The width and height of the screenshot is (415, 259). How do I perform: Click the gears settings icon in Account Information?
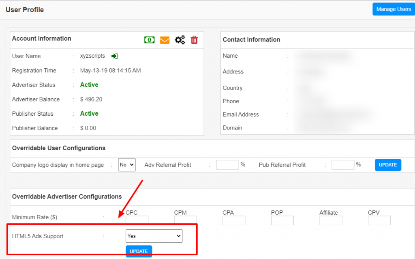click(x=180, y=39)
